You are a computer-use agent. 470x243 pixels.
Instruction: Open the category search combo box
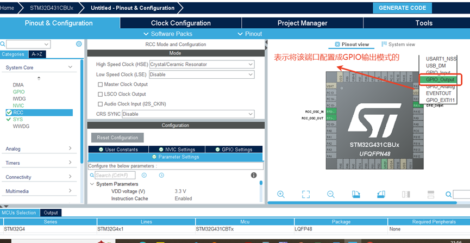click(x=28, y=44)
